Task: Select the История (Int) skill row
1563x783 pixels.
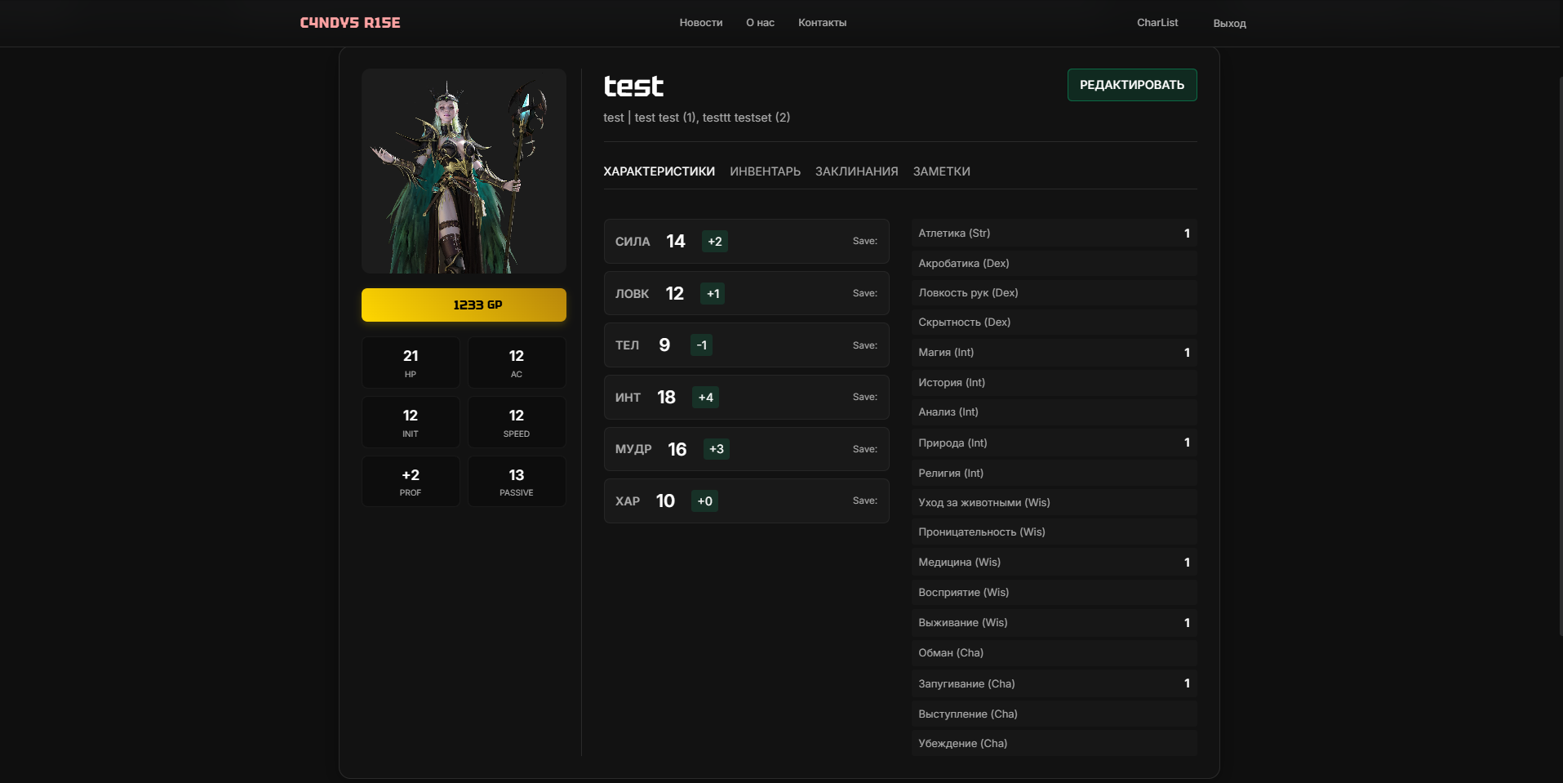Action: (x=1054, y=382)
